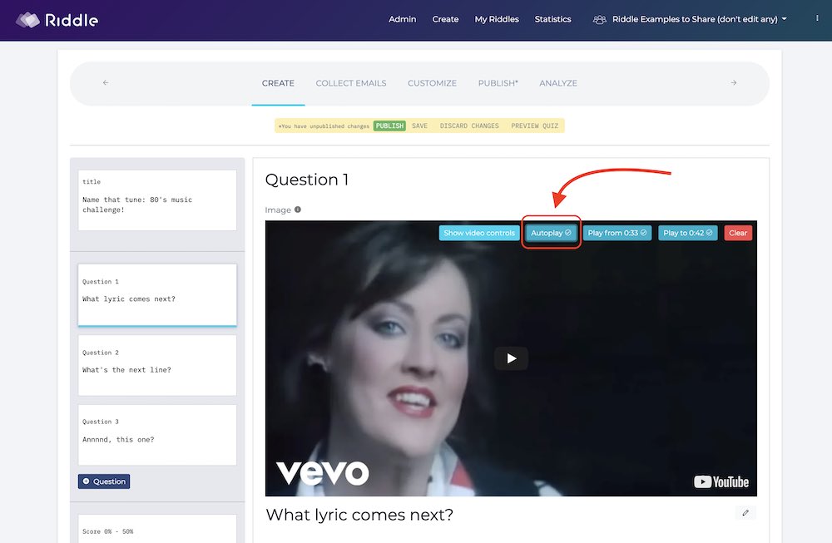Select Question 2 card 'What's the next line?'
This screenshot has width=832, height=543.
(x=157, y=365)
